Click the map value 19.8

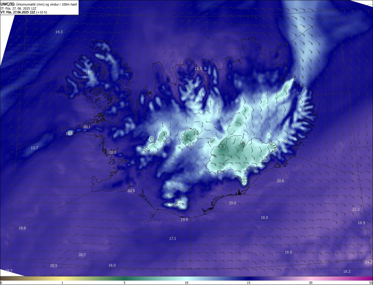tap(22, 228)
